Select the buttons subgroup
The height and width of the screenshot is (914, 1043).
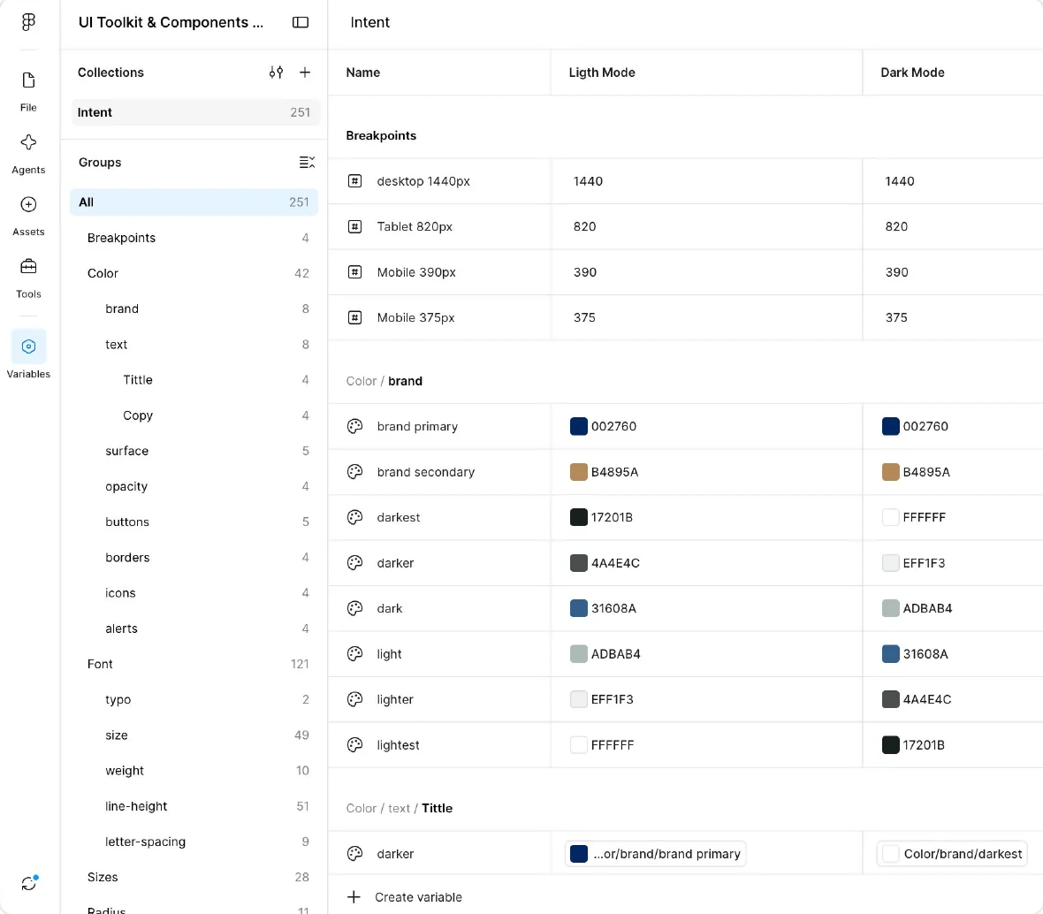click(194, 522)
